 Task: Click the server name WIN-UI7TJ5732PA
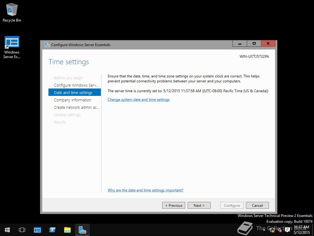[x=254, y=57]
